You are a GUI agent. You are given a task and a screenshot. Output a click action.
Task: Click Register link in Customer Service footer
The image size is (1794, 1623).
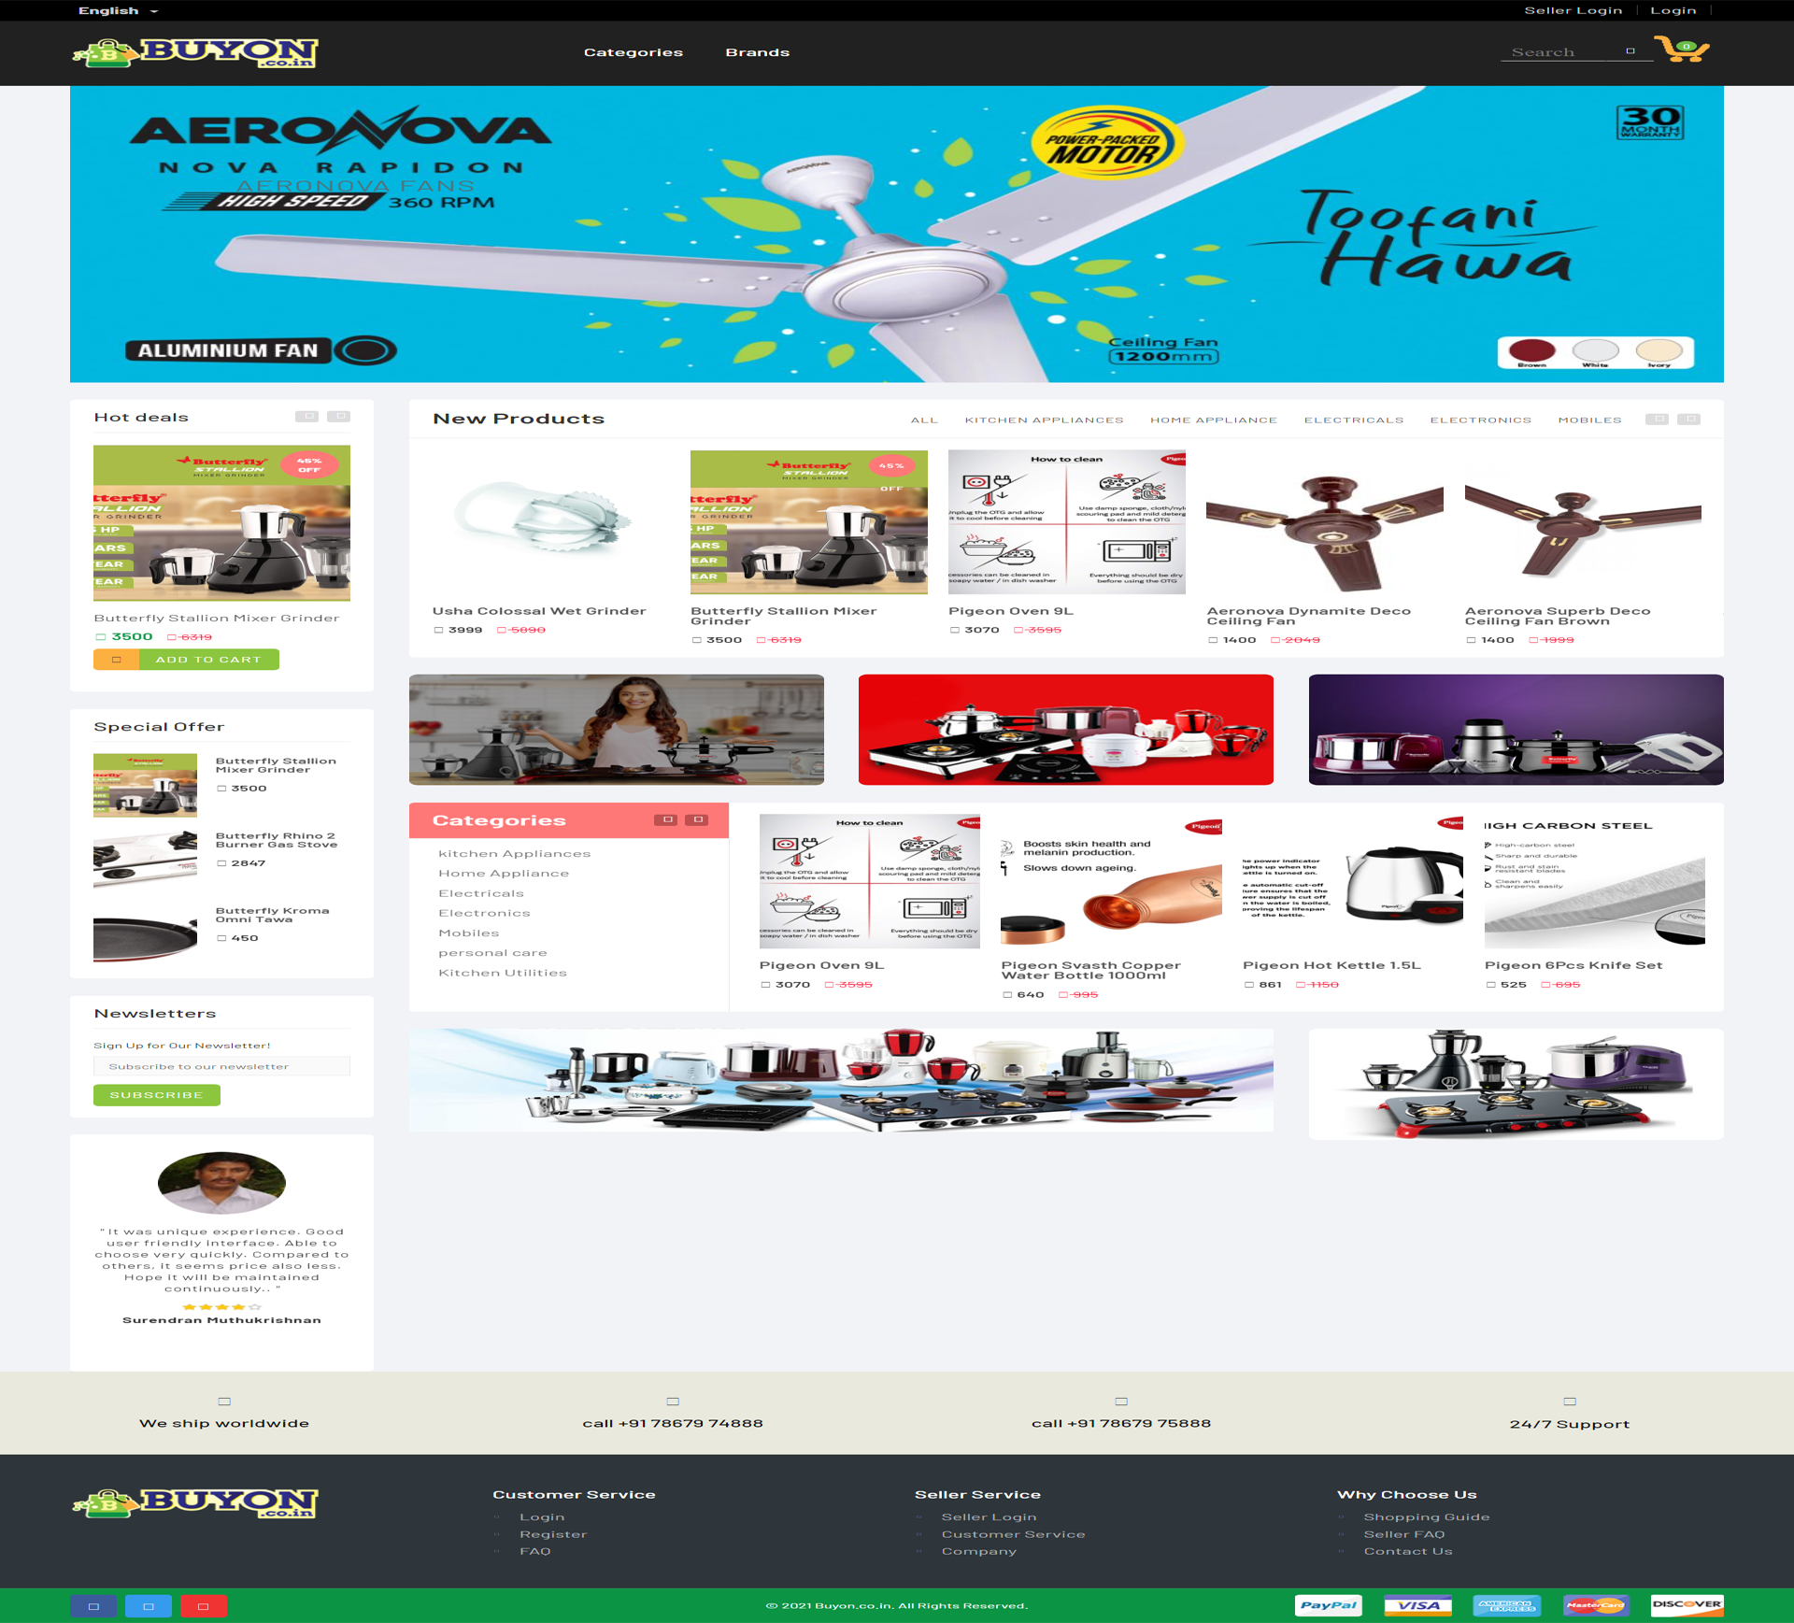(553, 1534)
